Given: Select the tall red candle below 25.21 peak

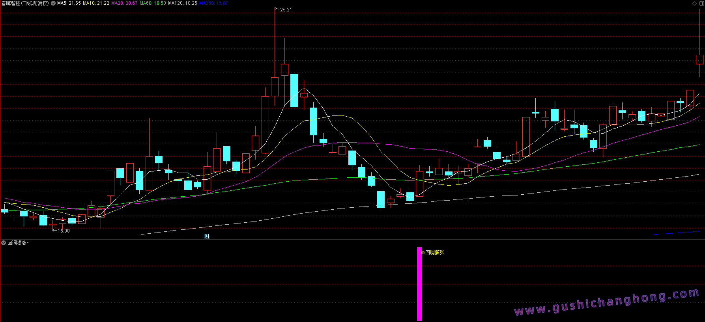Looking at the screenshot, I should (x=275, y=86).
